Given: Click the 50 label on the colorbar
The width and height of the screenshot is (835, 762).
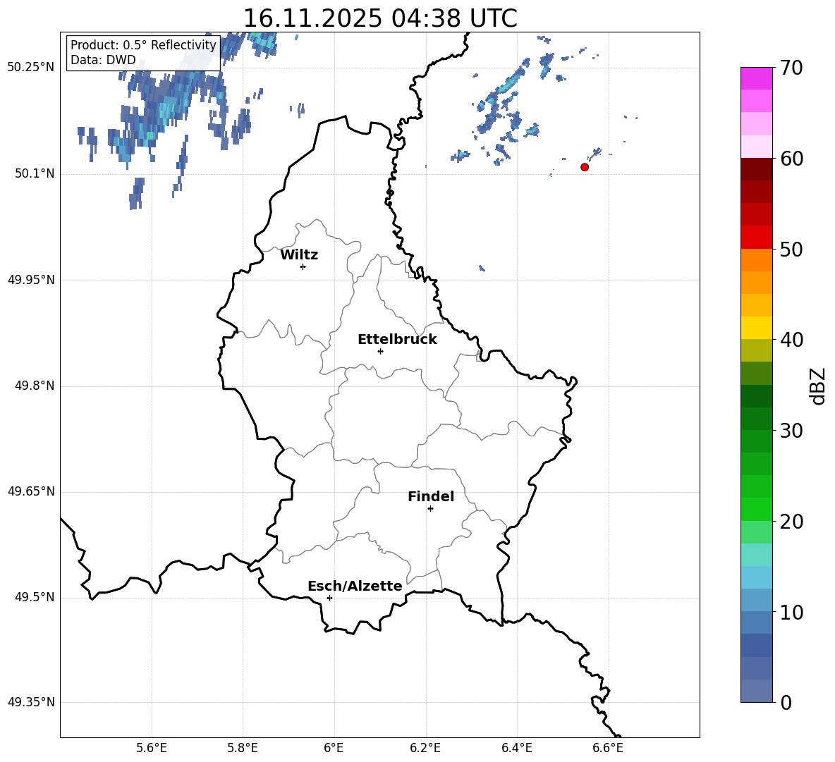Looking at the screenshot, I should click(791, 249).
